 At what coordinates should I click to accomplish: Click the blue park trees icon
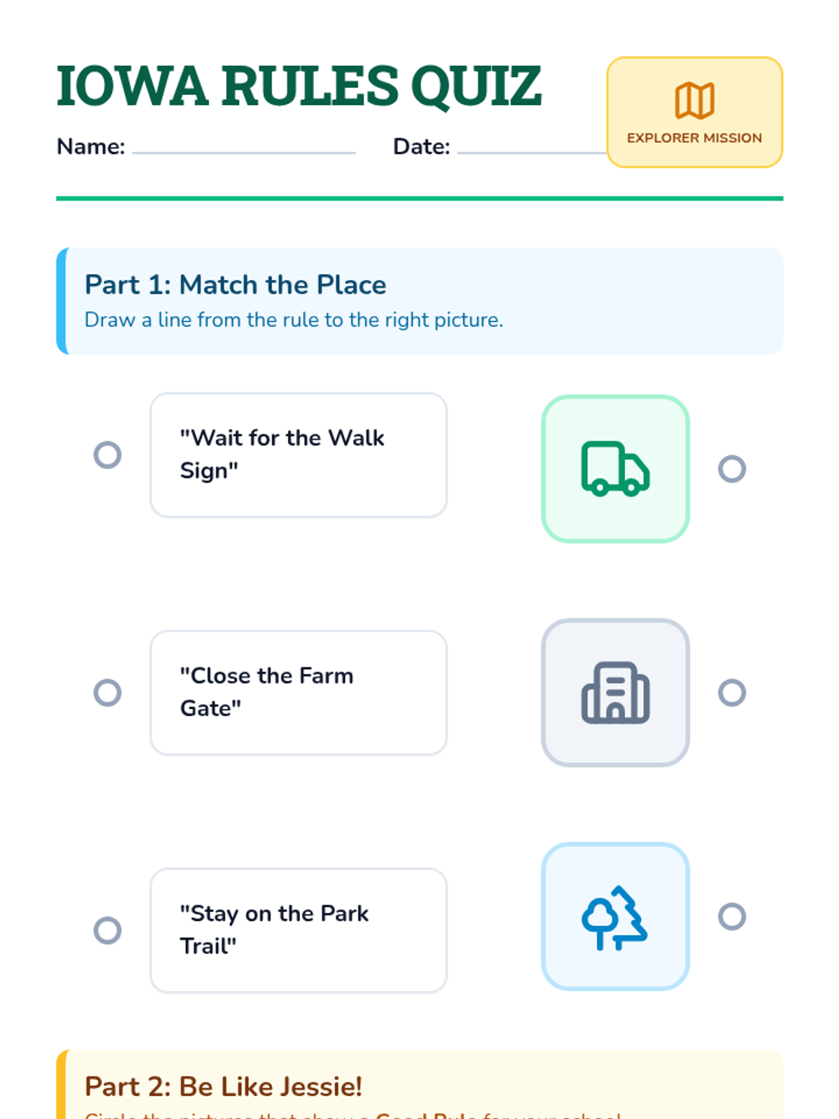click(615, 916)
